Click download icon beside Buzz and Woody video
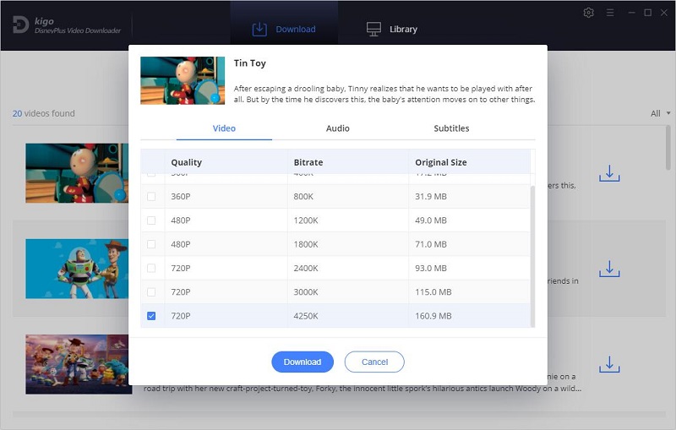The image size is (676, 430). [609, 269]
